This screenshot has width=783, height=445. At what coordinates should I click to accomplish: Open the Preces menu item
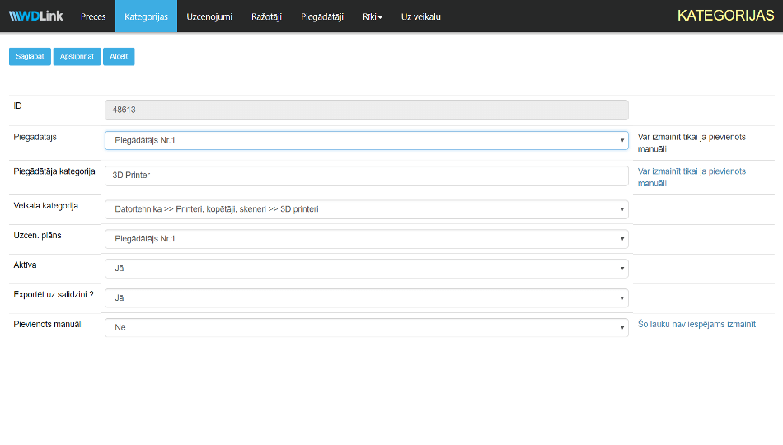coord(93,16)
